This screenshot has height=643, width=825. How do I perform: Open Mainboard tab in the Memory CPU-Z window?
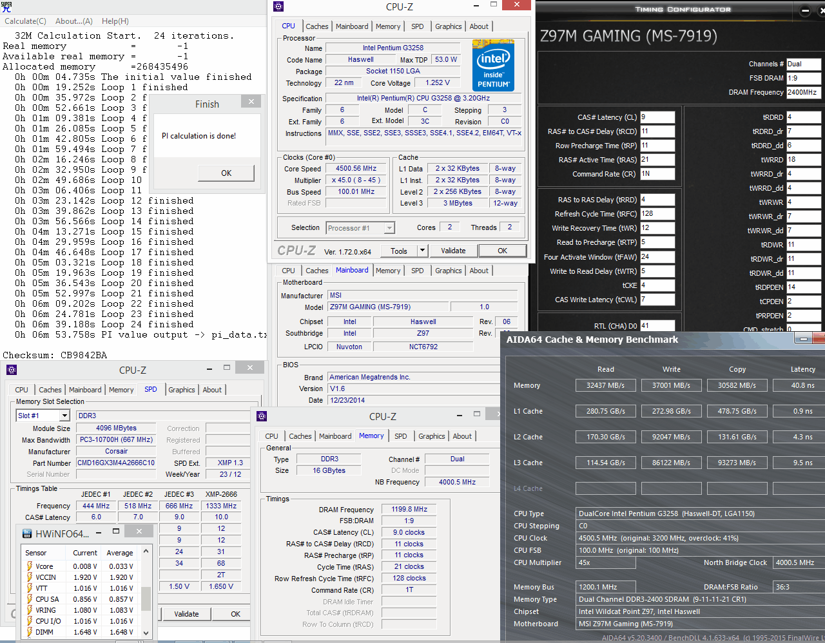pos(336,436)
